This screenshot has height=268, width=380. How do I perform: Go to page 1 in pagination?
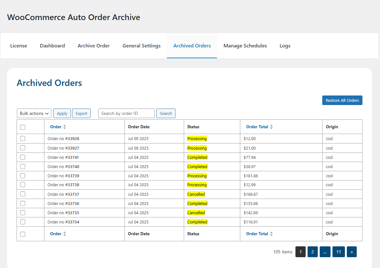click(301, 252)
